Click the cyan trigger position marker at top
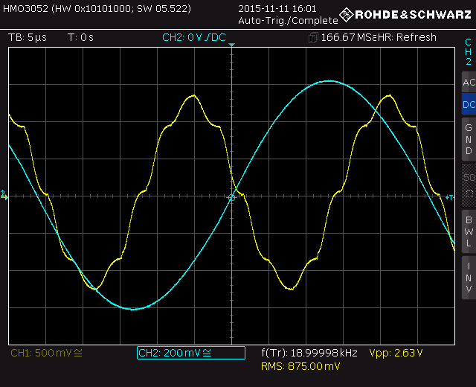The height and width of the screenshot is (387, 476). tap(231, 46)
